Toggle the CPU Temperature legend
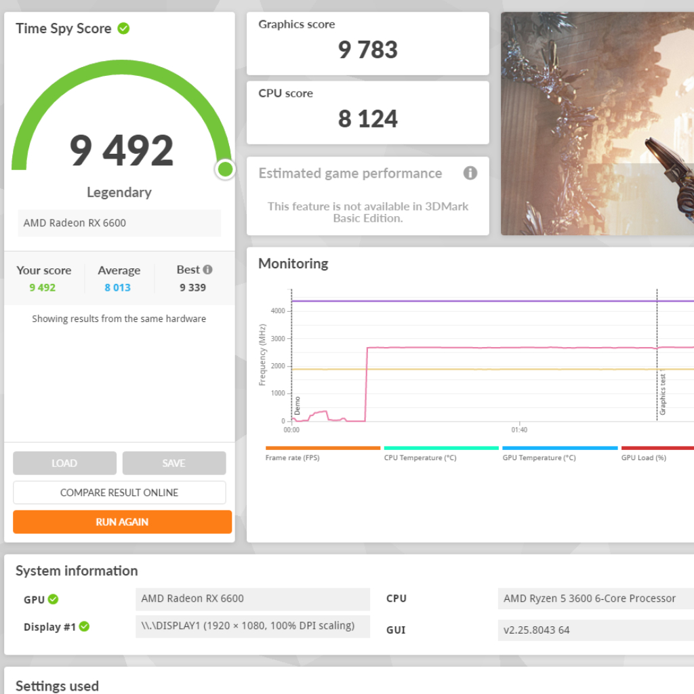The image size is (694, 694). [x=441, y=454]
